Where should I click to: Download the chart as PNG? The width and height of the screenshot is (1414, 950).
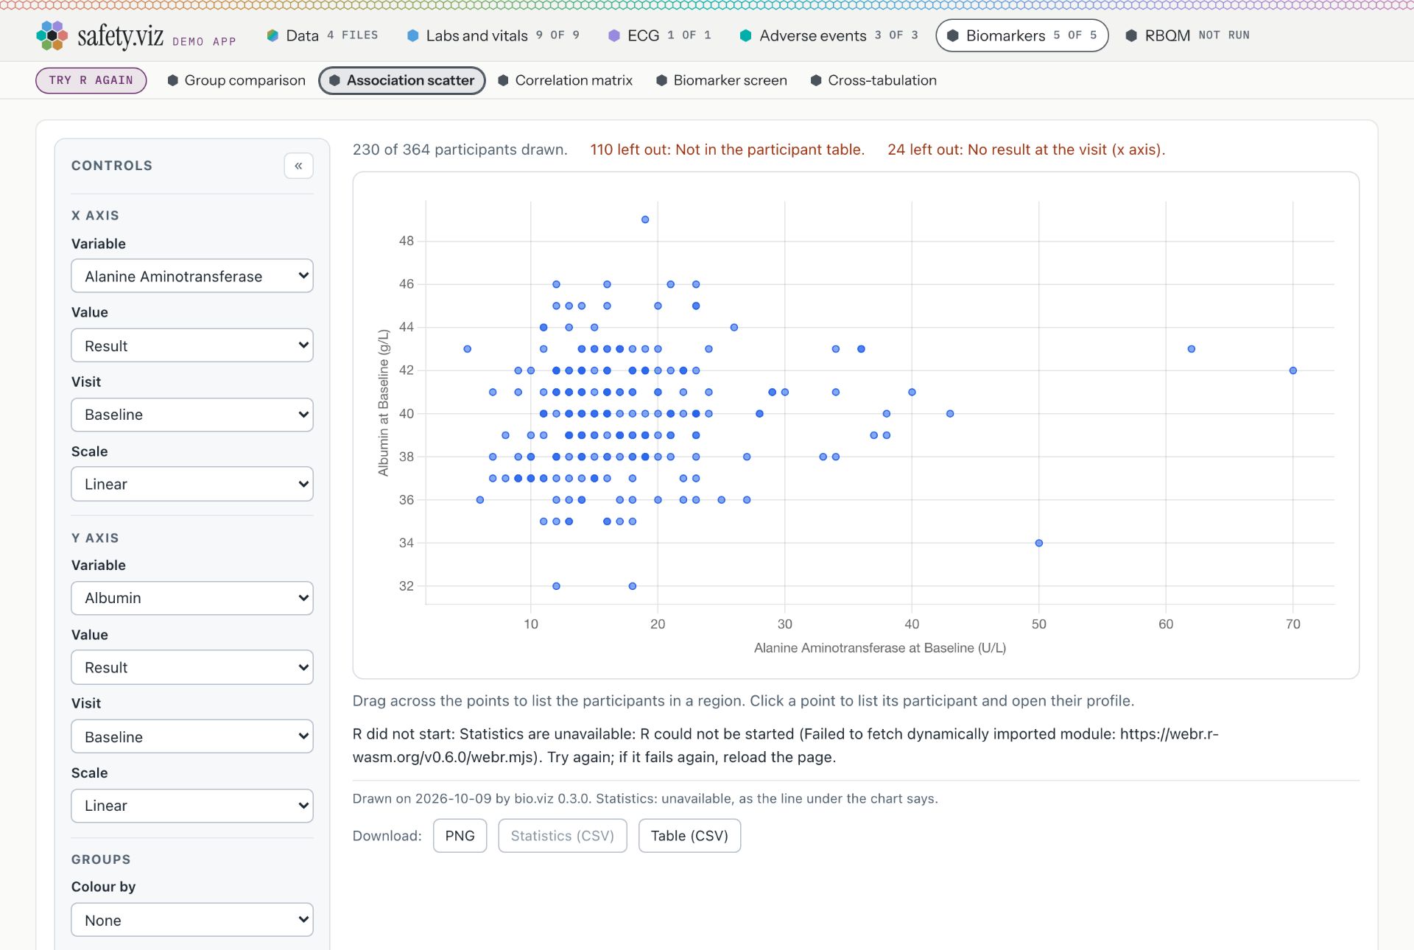[x=460, y=836]
